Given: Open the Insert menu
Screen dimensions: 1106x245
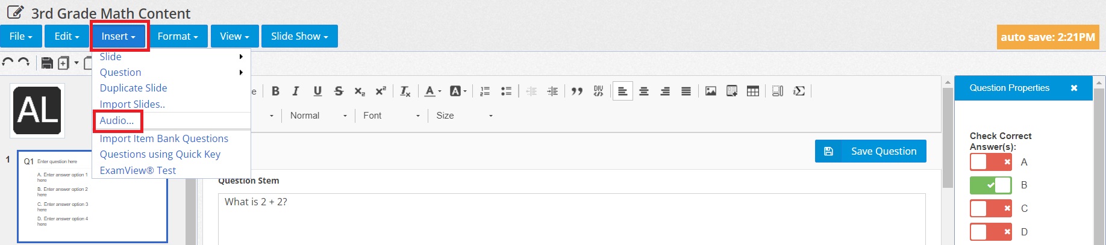Looking at the screenshot, I should click(119, 36).
